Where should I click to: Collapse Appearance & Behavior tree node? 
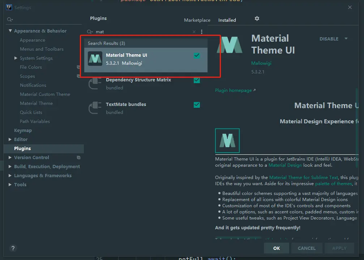coord(10,31)
